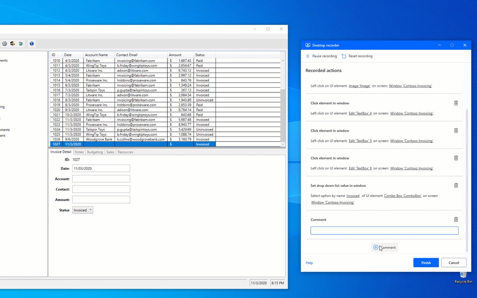Open the Help link in Desktop recorder
Screen dimensions: 477x298
[x=309, y=263]
